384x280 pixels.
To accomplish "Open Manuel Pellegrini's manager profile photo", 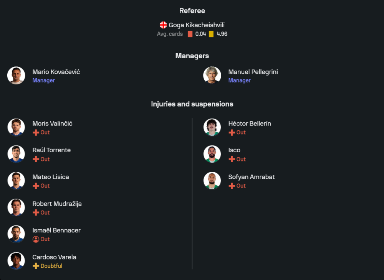I will click(x=212, y=76).
